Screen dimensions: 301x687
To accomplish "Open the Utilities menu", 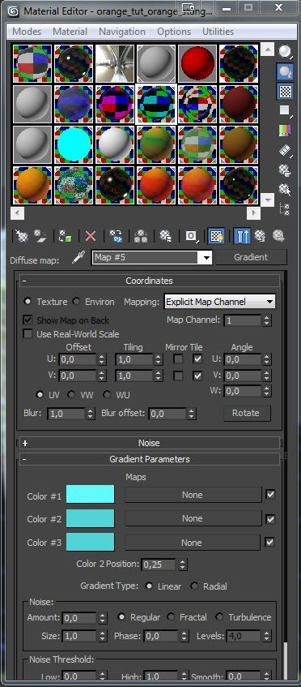I will 218,32.
